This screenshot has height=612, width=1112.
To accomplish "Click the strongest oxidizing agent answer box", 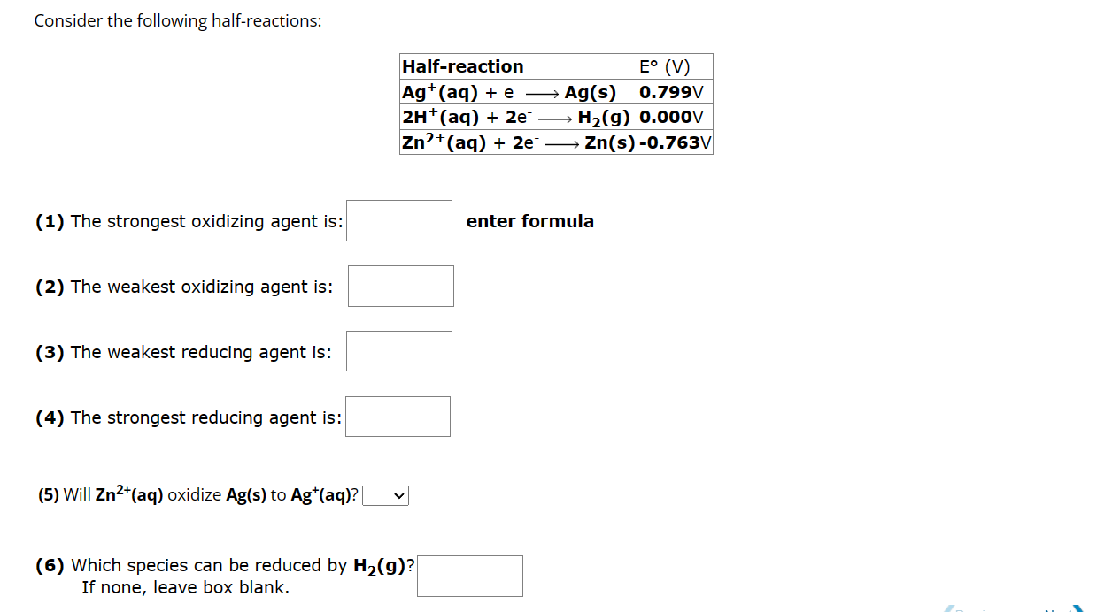I will click(399, 220).
